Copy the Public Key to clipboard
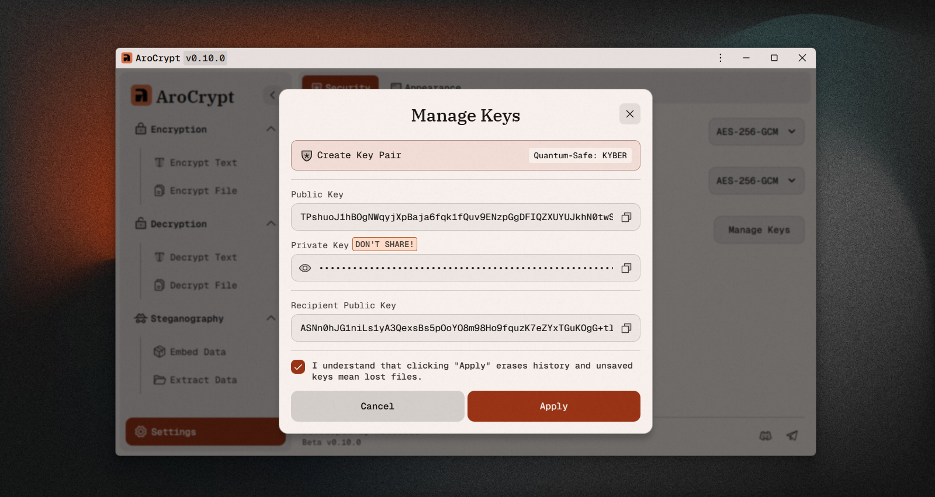The image size is (935, 497). pyautogui.click(x=626, y=217)
